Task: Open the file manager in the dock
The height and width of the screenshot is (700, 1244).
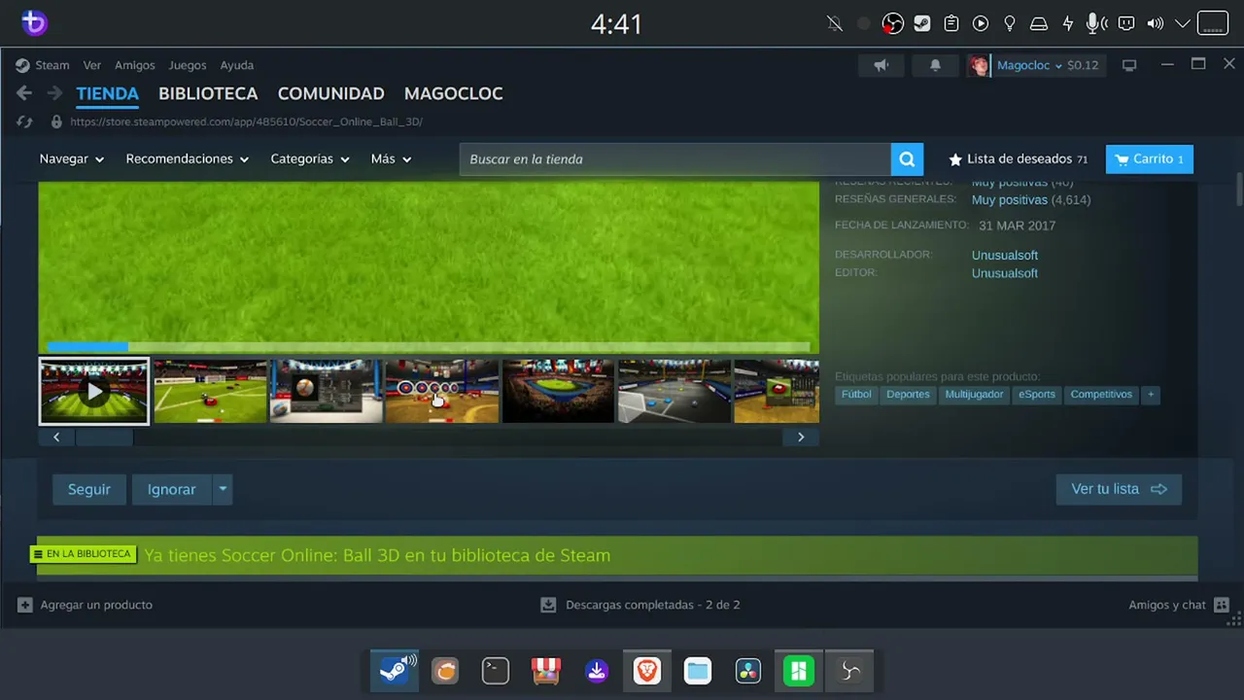Action: [698, 671]
